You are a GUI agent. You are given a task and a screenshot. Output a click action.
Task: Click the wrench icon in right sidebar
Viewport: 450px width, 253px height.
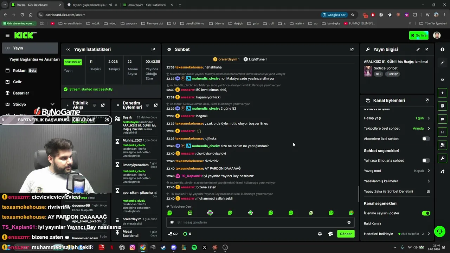click(442, 158)
